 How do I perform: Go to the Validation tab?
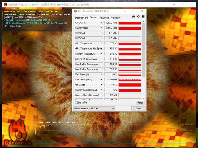click(115, 18)
